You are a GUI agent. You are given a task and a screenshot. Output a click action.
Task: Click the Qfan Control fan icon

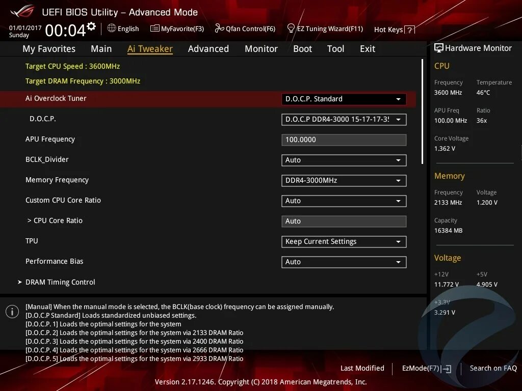tap(219, 29)
